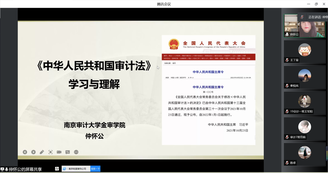Viewport: 328px width, 173px height.
Task: Select 仲怀公's speaker video thumbnail
Action: pyautogui.click(x=304, y=26)
